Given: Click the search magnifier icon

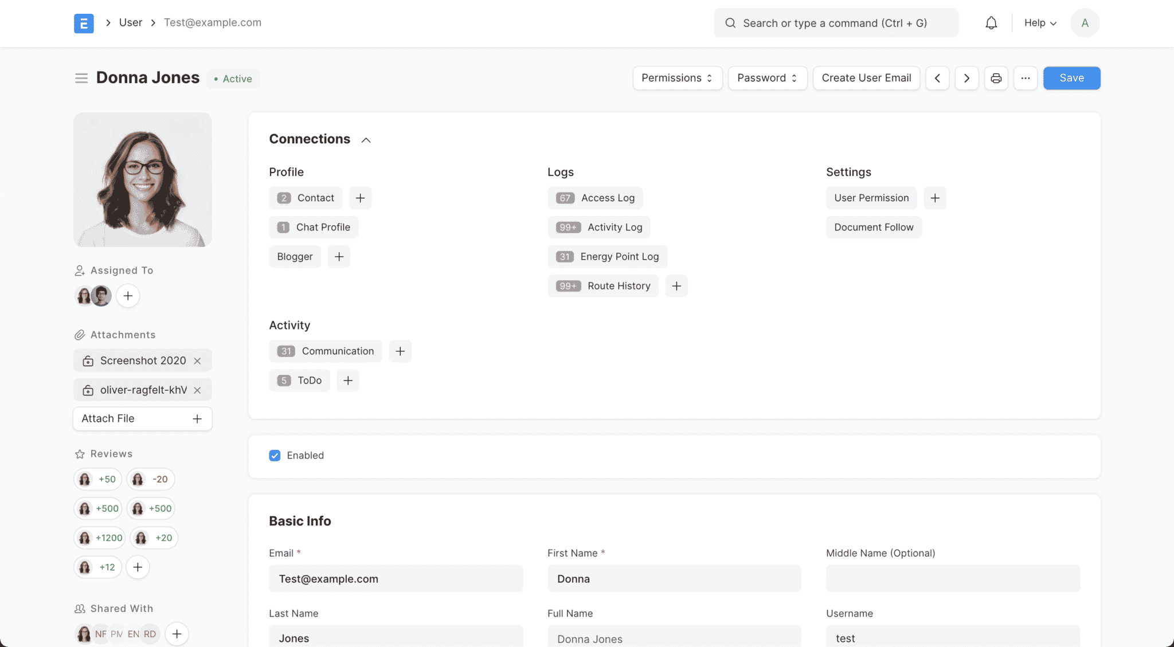Looking at the screenshot, I should coord(730,23).
